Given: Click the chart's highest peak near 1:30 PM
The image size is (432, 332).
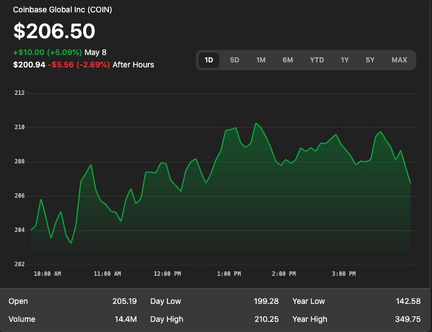Looking at the screenshot, I should [x=256, y=123].
